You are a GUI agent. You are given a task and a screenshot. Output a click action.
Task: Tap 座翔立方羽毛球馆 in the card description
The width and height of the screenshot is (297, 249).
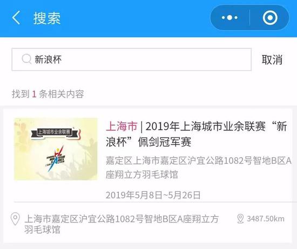click(x=141, y=174)
